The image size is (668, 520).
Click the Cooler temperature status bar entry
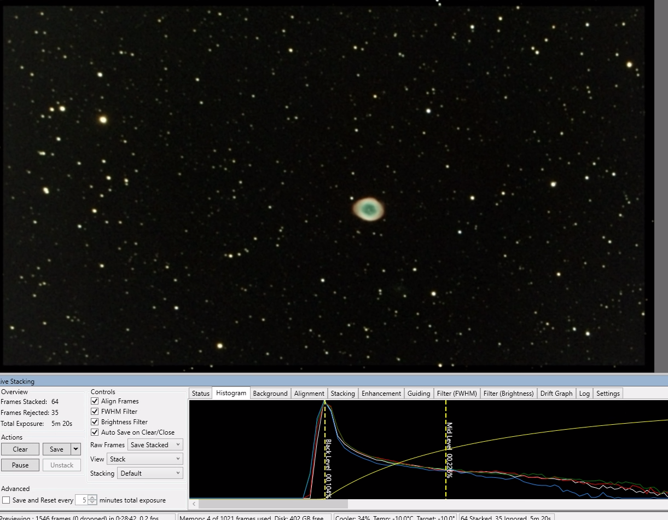[x=395, y=517]
